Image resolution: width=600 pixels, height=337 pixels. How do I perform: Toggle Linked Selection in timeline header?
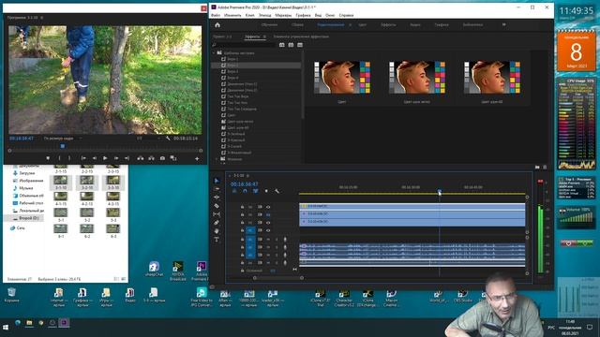255,191
